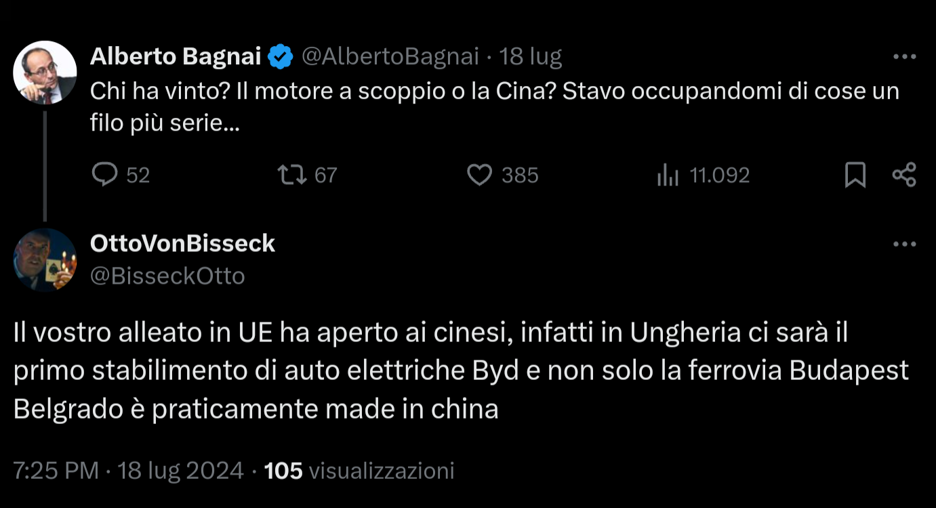Click the repost arrows icon

tap(292, 175)
